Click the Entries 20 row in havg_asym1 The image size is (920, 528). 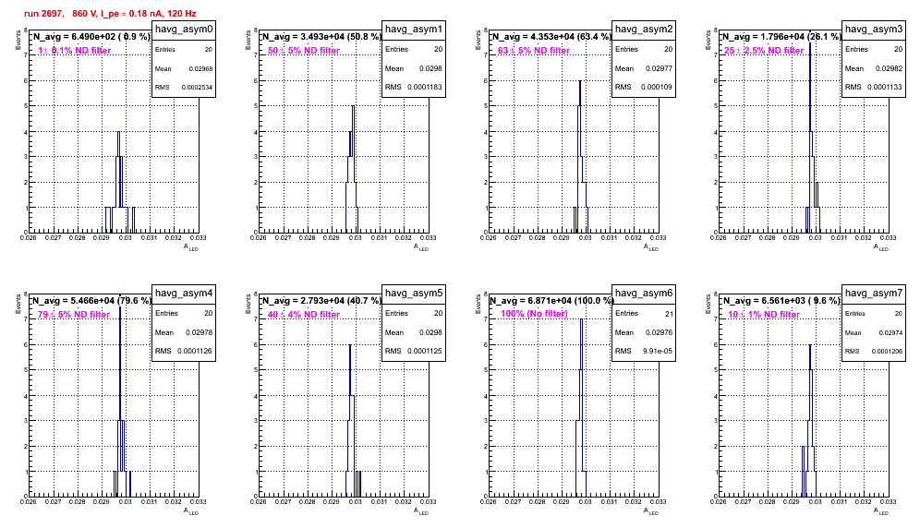click(414, 49)
